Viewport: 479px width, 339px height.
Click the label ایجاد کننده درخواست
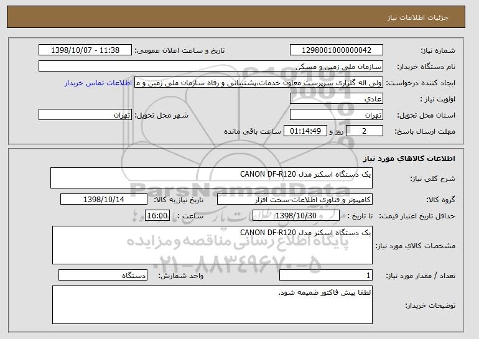point(421,83)
